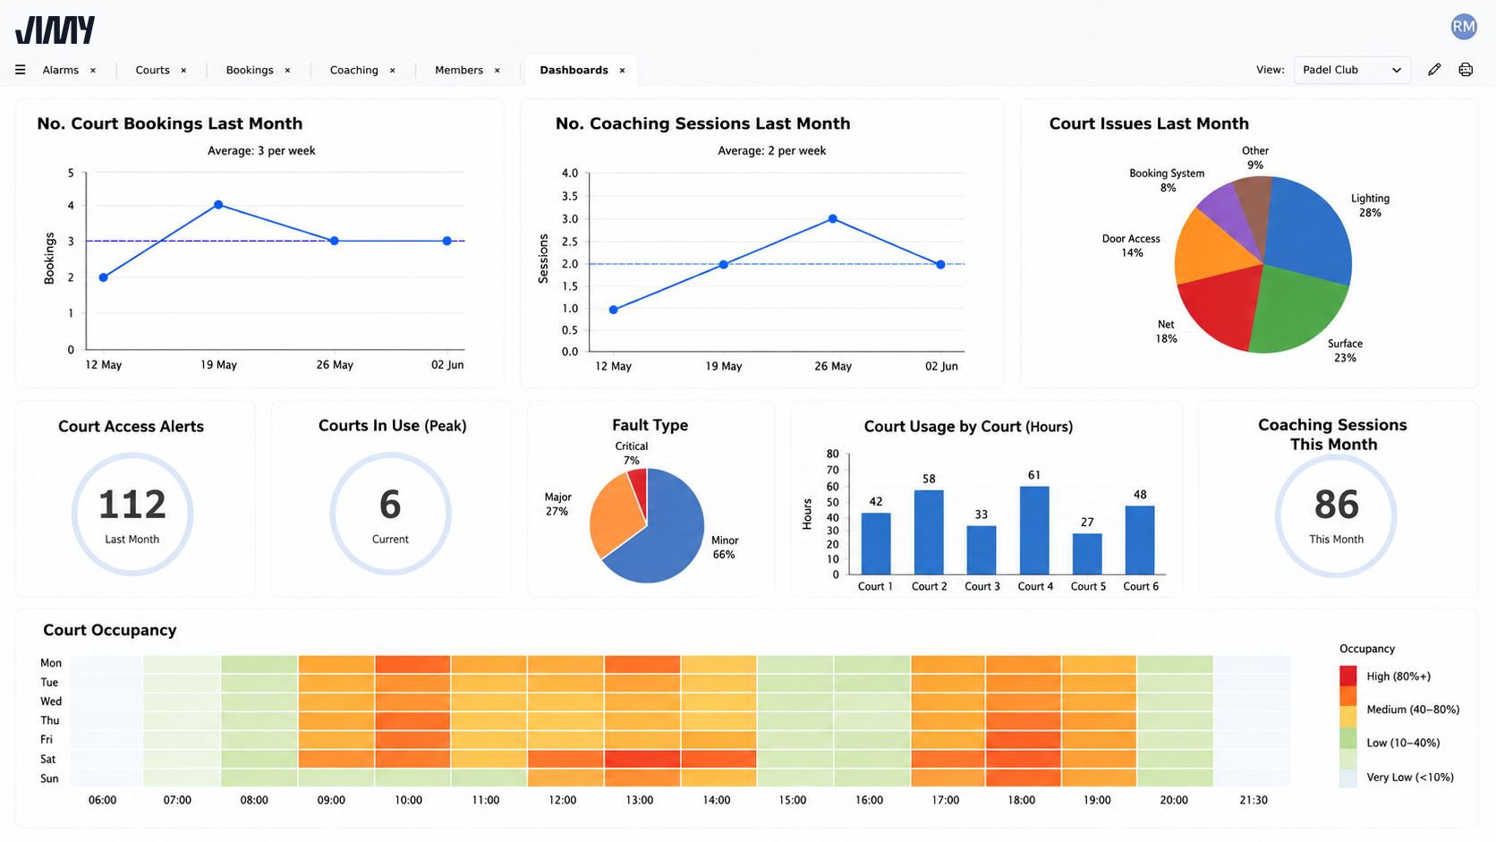1496x842 pixels.
Task: Select the Dashboards tab
Action: pyautogui.click(x=574, y=70)
